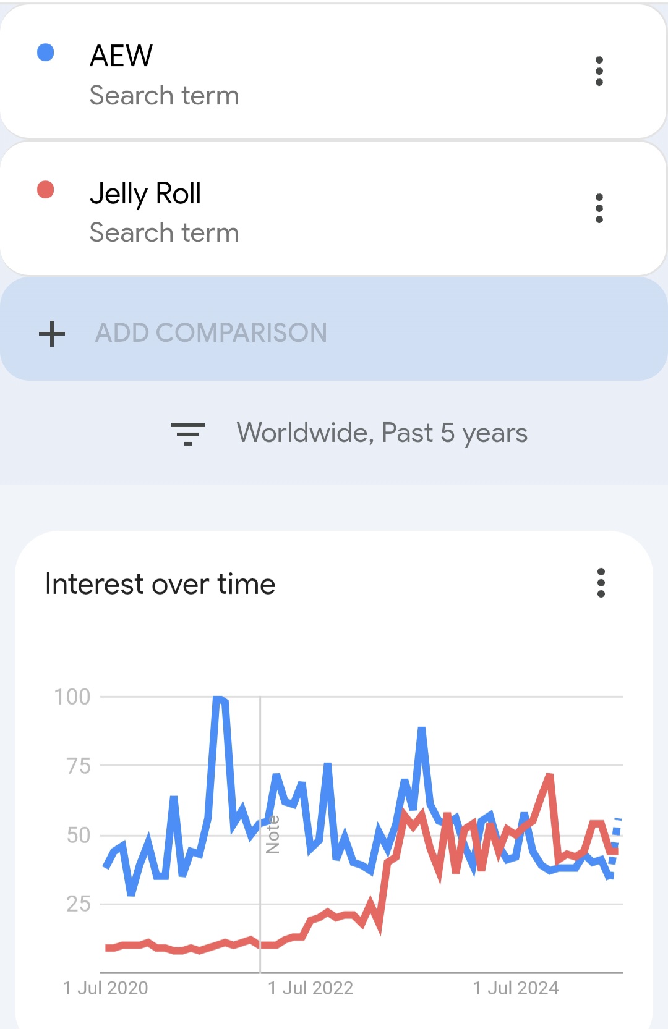The image size is (668, 1029).
Task: Open Interest over time chart options
Action: (x=601, y=583)
